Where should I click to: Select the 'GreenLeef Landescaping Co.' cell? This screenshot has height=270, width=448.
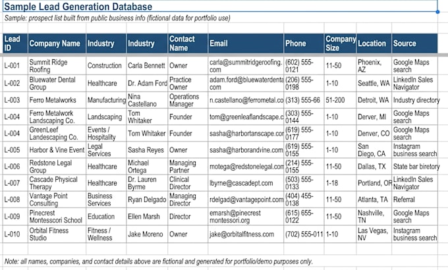click(57, 133)
